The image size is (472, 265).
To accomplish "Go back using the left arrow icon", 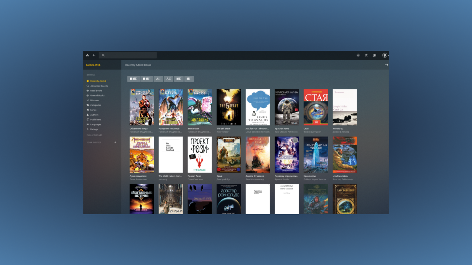I will [94, 55].
